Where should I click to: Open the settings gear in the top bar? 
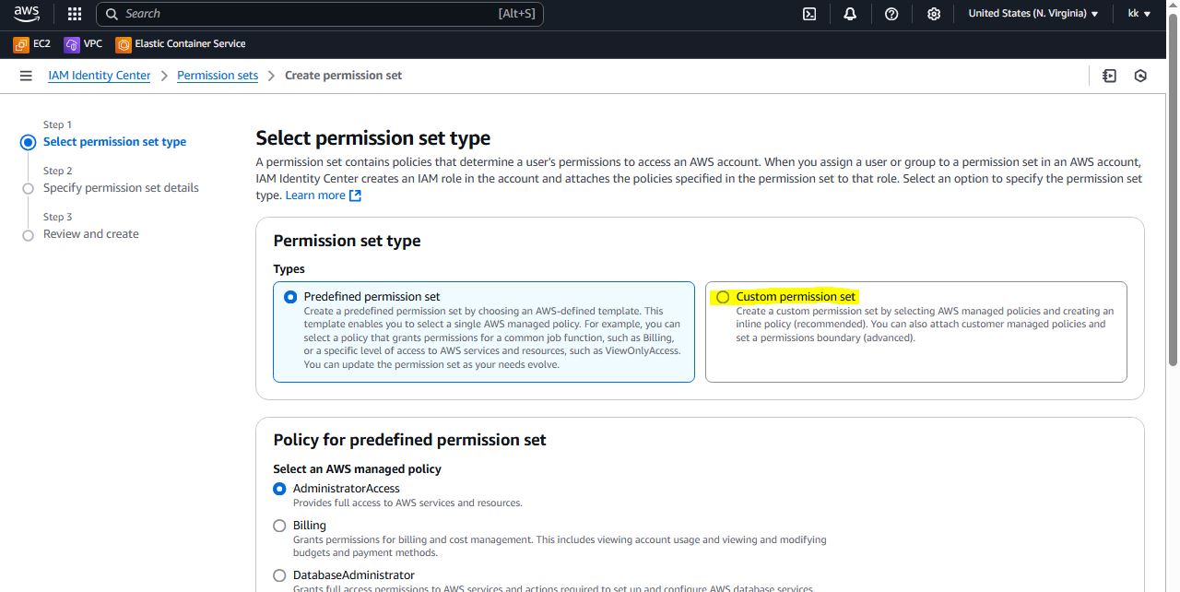click(934, 14)
